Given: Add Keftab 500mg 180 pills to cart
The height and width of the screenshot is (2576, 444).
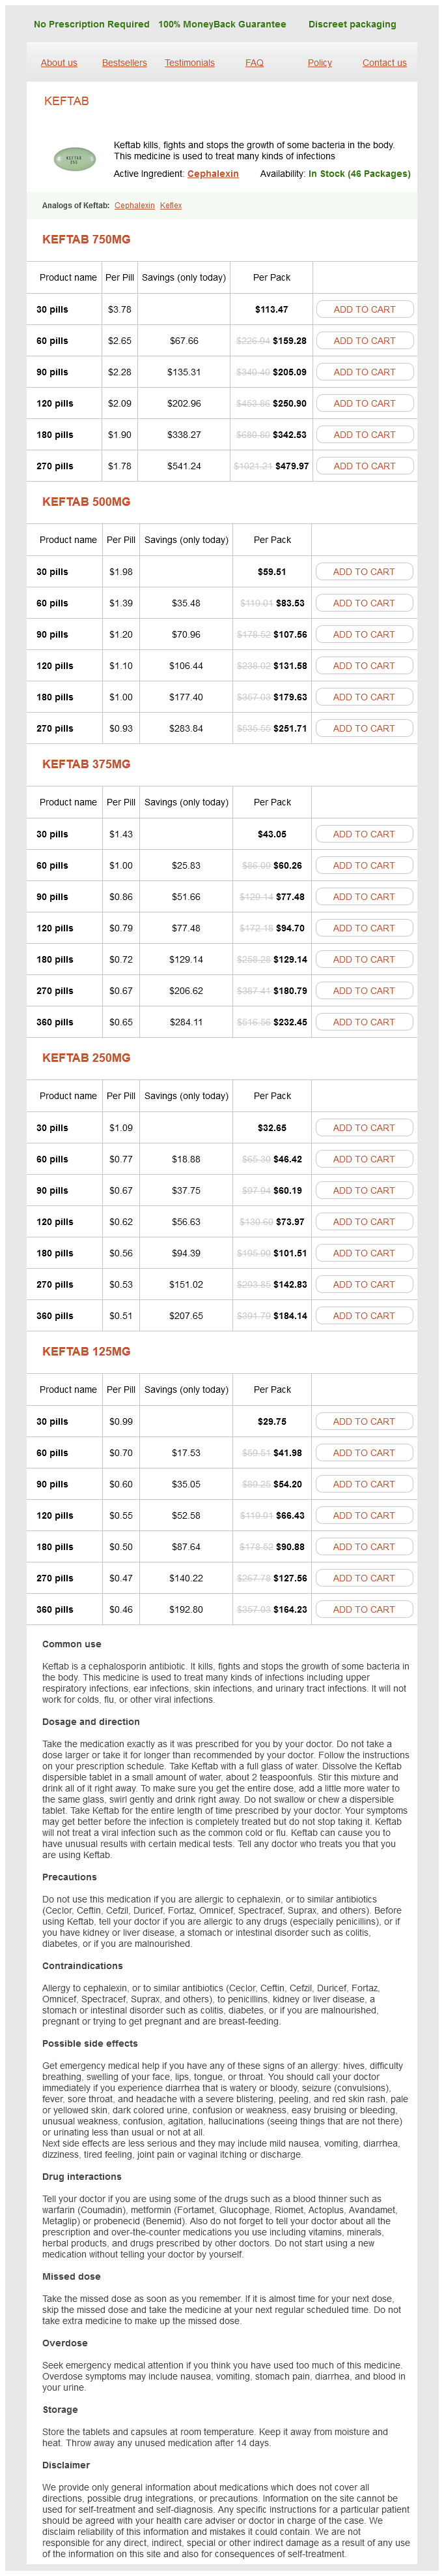Looking at the screenshot, I should coord(364,697).
